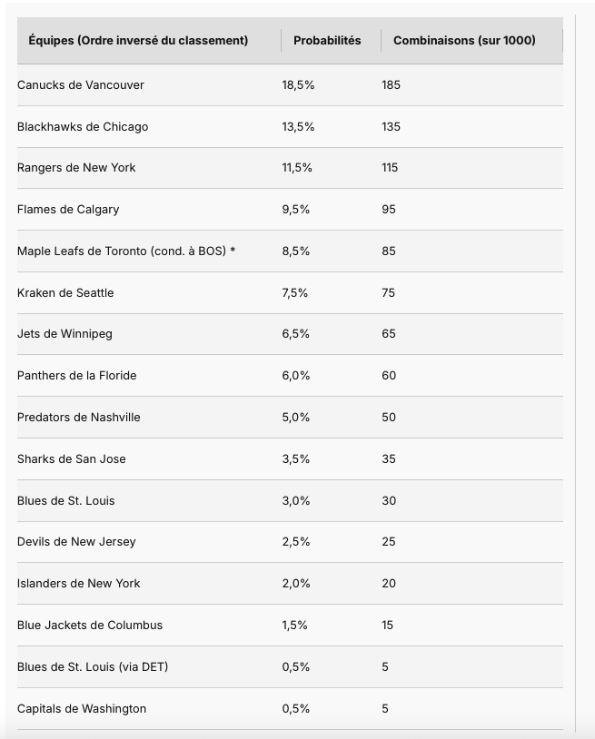Select the Jets de Winnipeg cell
This screenshot has width=595, height=739.
click(64, 333)
